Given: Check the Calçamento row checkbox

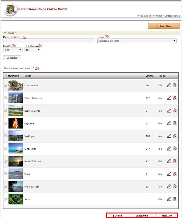Looking at the screenshot, I should [x=5, y=85].
